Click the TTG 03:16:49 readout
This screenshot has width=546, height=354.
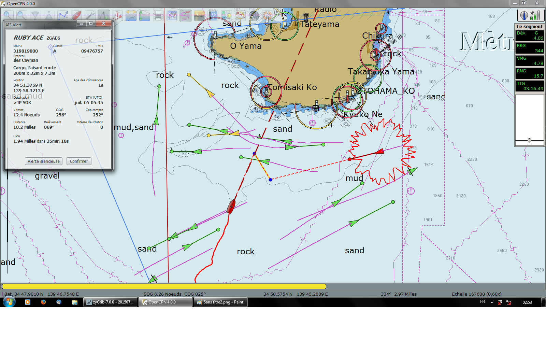coord(530,86)
